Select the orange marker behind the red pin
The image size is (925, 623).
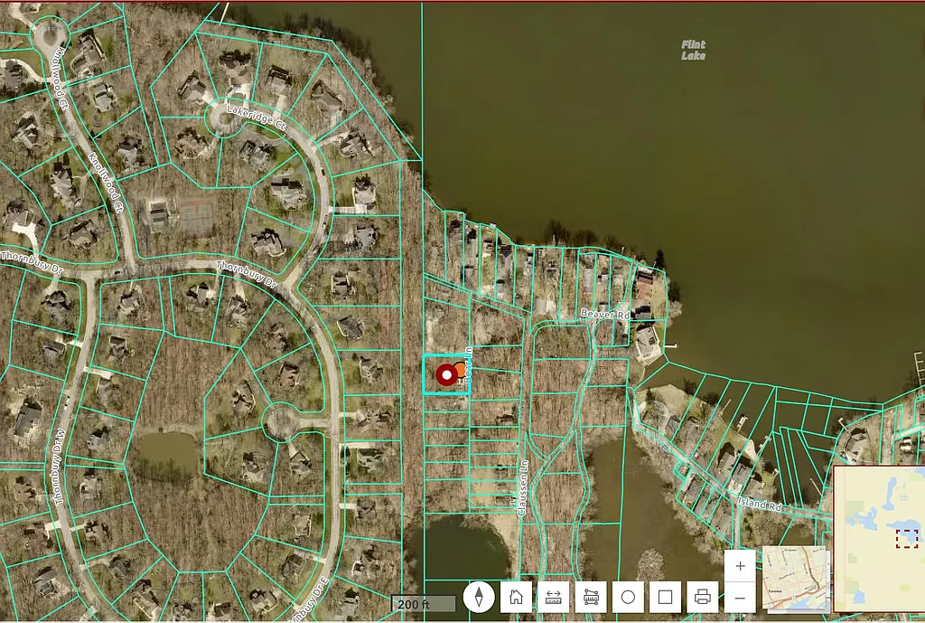point(461,369)
